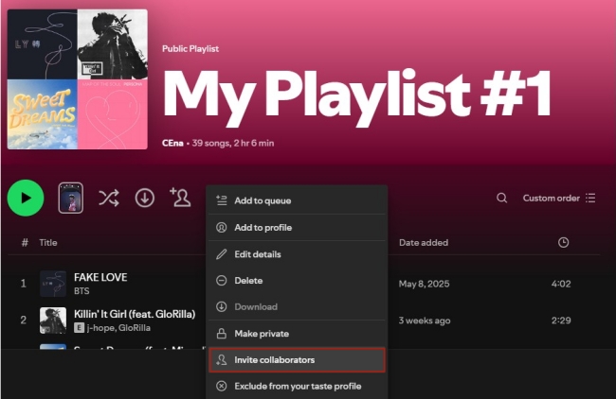Viewport: 616px width, 399px height.
Task: Click the playlist cover art collage
Action: tap(78, 79)
